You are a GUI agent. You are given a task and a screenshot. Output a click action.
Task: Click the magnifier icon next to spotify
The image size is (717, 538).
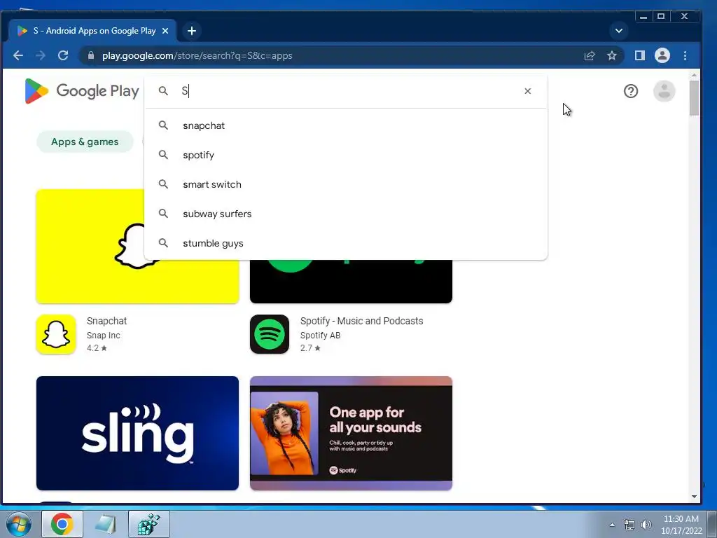[163, 155]
